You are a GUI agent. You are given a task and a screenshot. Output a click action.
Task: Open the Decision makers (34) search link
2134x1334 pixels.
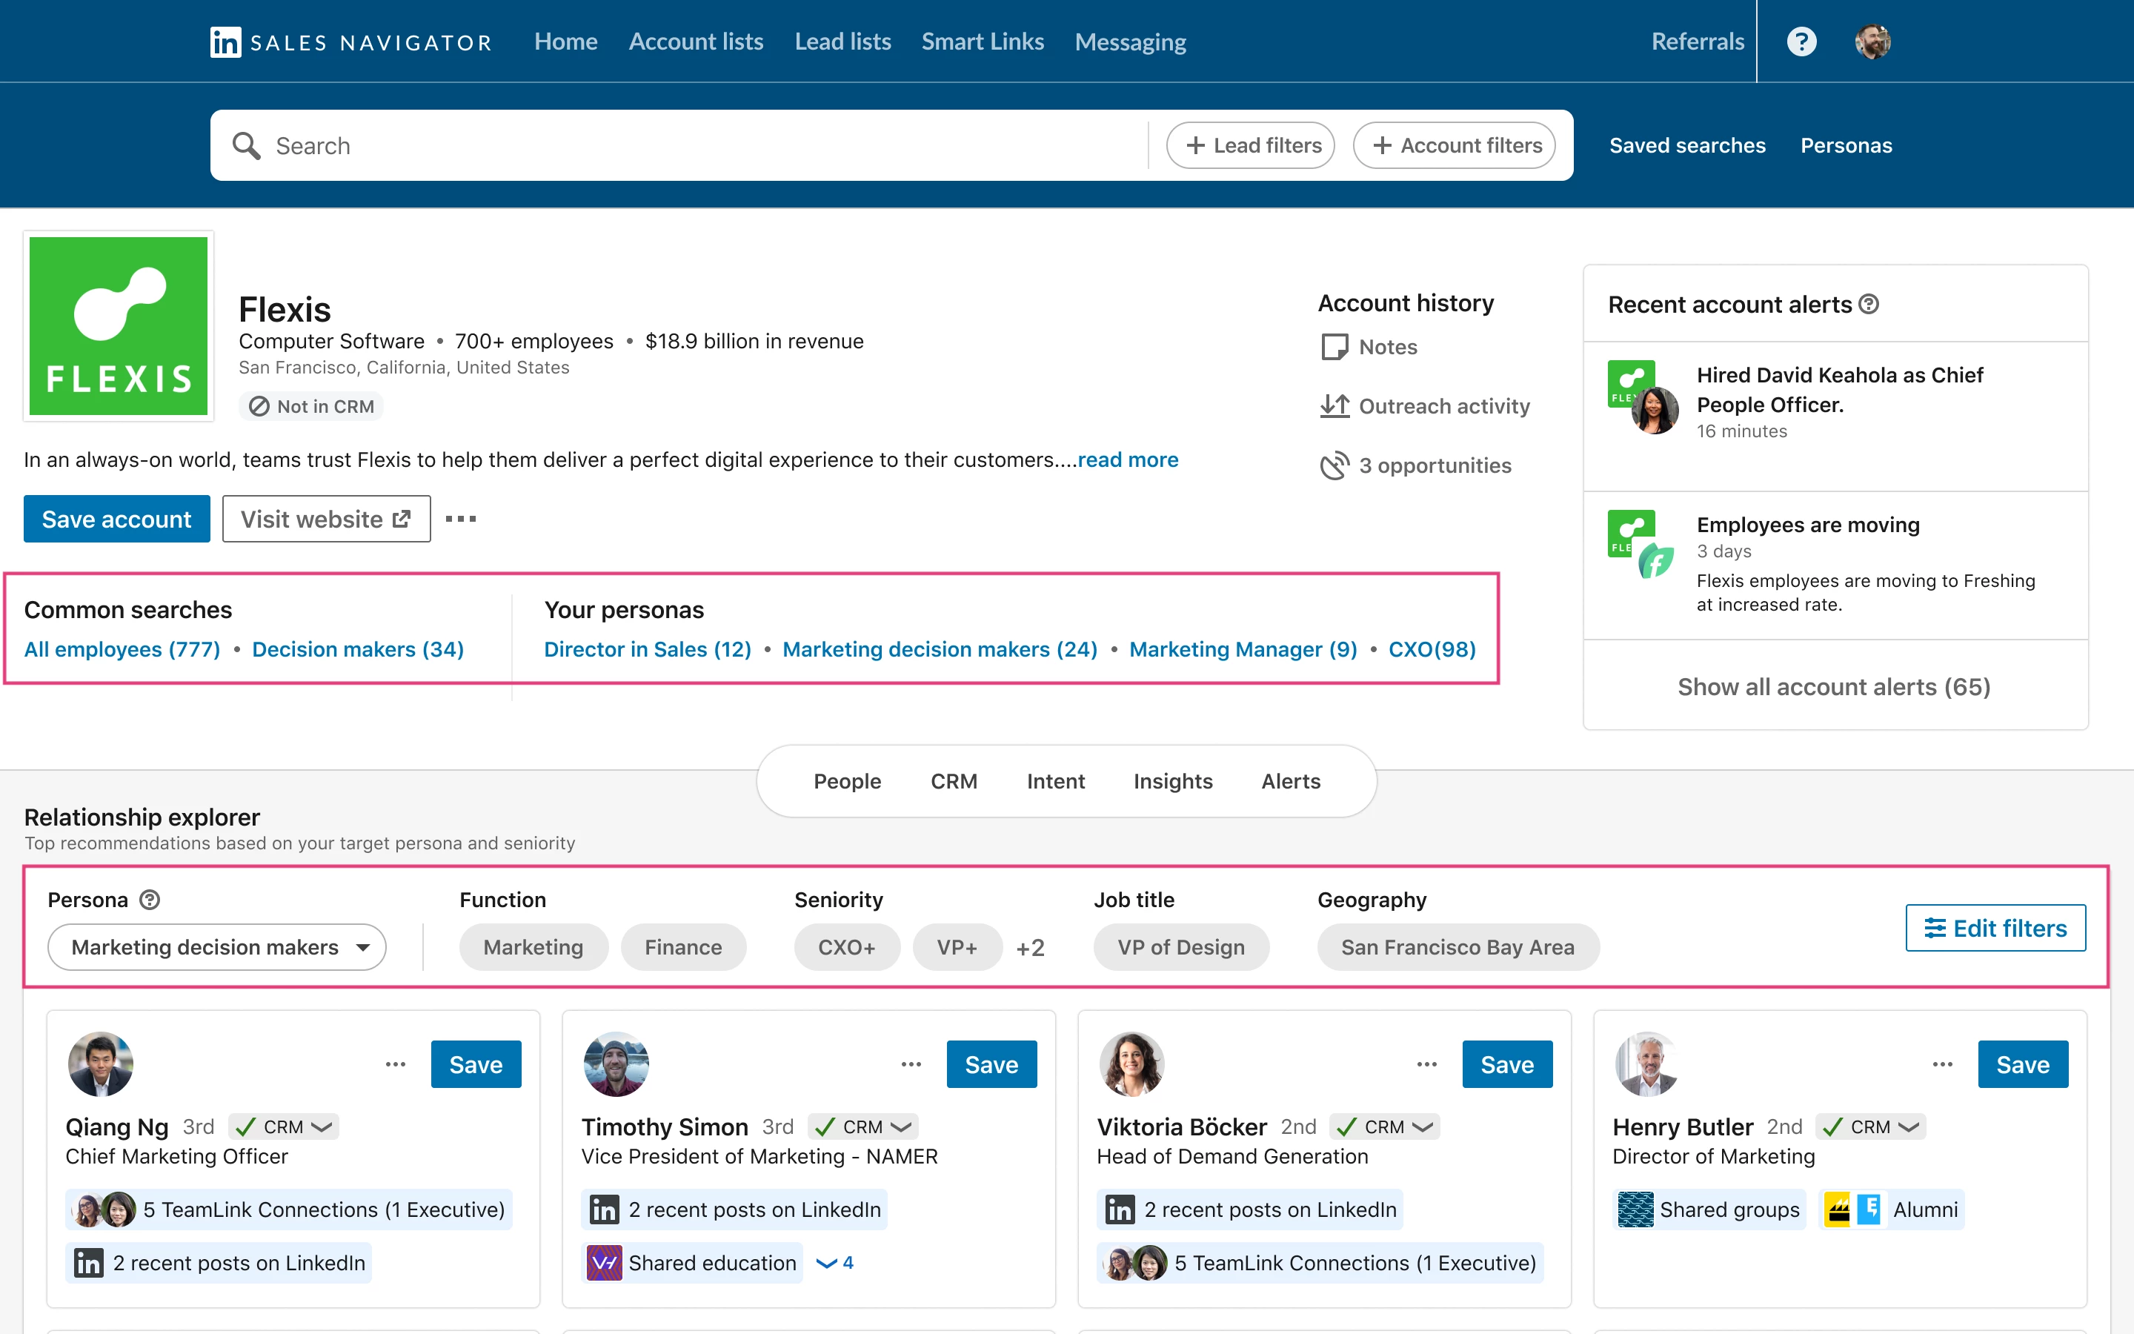[357, 649]
